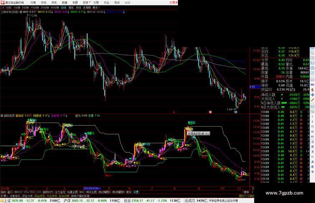Select the 趋势动力 indicator tab
Screen dimensions: 315x203
(48, 192)
